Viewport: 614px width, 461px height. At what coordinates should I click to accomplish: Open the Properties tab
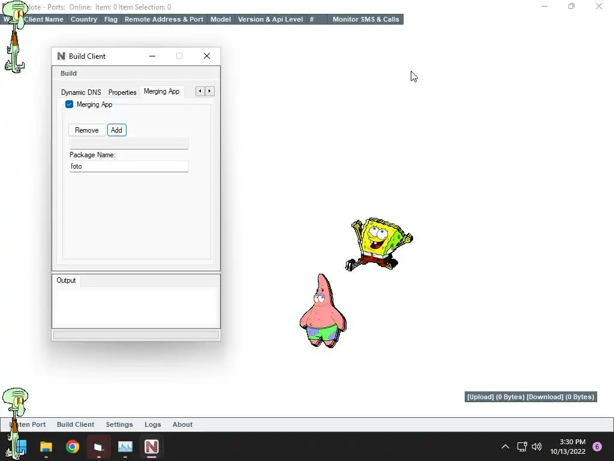(x=122, y=92)
